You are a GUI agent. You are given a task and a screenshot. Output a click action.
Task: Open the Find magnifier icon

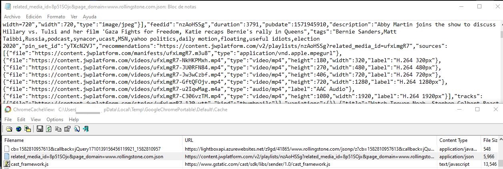[x=77, y=129]
